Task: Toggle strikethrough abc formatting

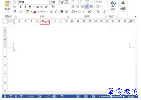Action: 37,7
